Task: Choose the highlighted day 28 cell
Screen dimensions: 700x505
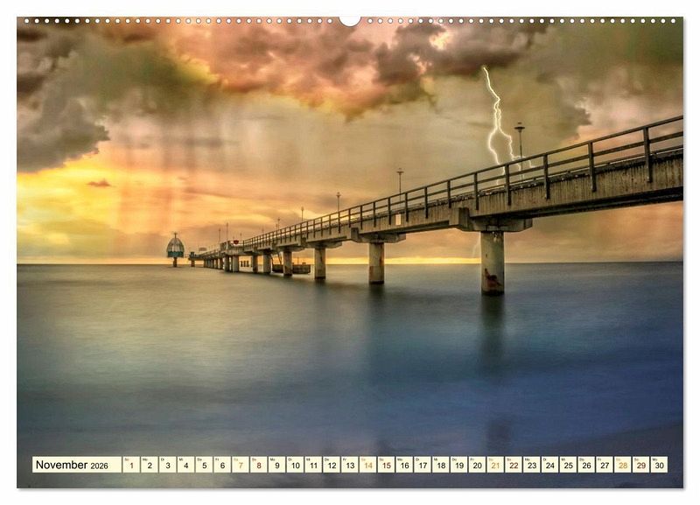Action: (623, 465)
